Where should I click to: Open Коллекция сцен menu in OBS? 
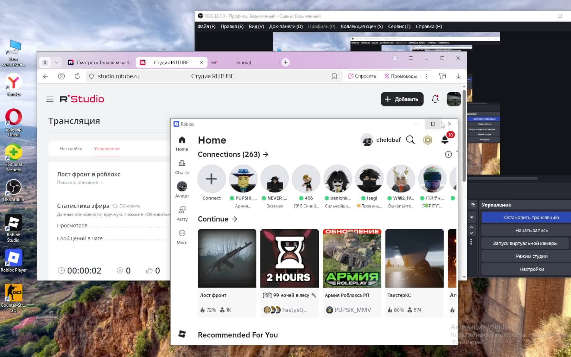coord(362,27)
